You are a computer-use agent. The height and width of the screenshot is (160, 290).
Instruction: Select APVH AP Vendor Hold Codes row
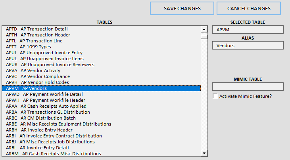pyautogui.click(x=101, y=82)
